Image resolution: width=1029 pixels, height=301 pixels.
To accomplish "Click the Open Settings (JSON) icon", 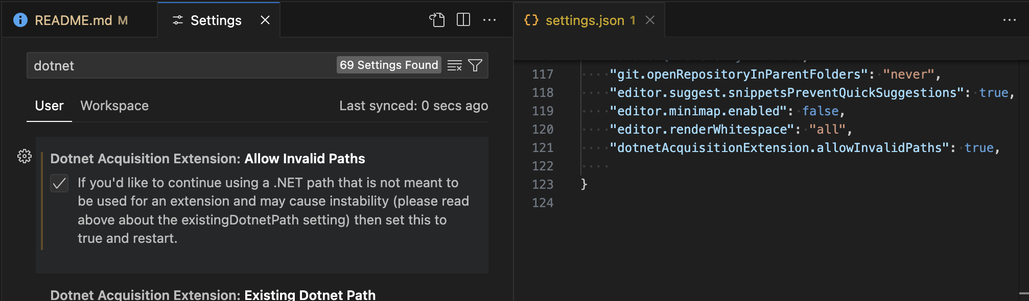I will (437, 20).
